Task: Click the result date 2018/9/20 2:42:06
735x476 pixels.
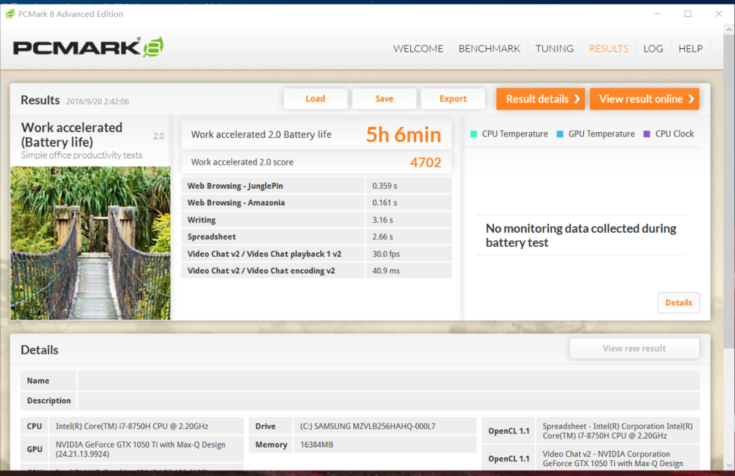Action: (97, 102)
